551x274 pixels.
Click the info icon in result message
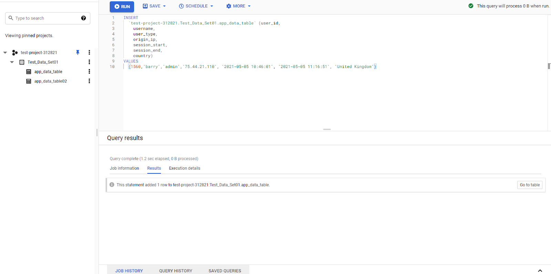click(x=112, y=185)
